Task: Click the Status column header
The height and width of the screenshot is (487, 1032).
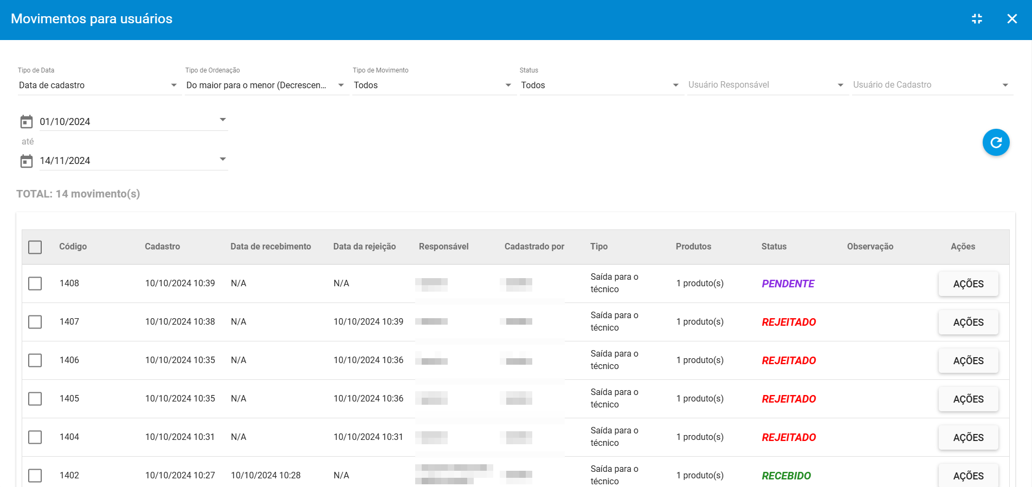Action: click(774, 246)
